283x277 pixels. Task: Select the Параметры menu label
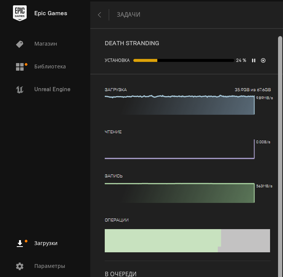50,266
